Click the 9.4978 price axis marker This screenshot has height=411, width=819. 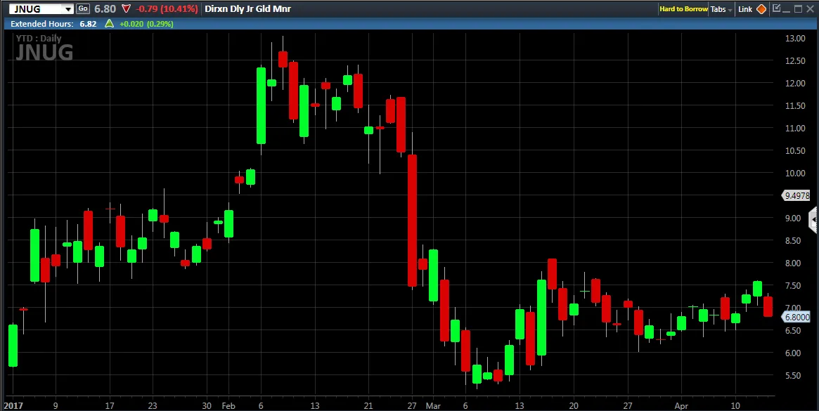pyautogui.click(x=797, y=196)
